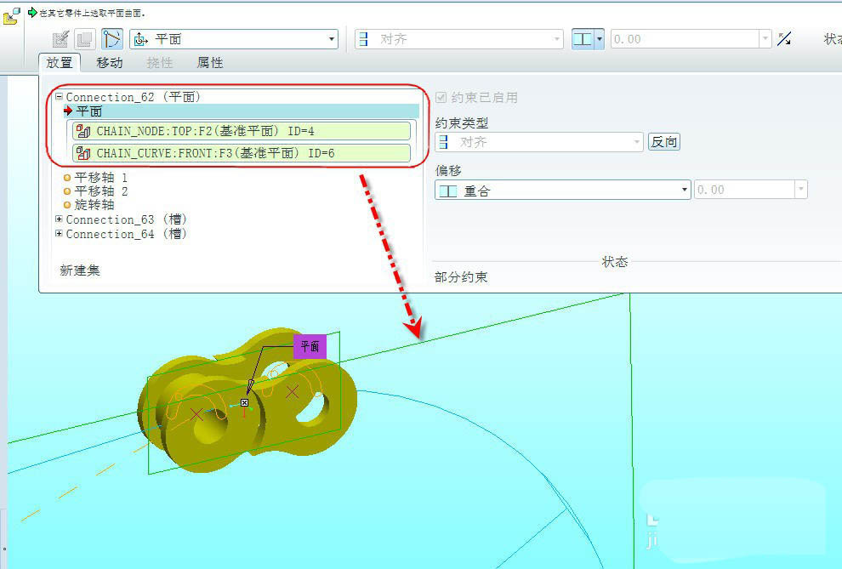Expand the Connection_63 (槽) tree node
This screenshot has height=569, width=842.
pos(59,219)
